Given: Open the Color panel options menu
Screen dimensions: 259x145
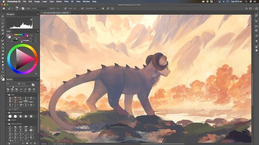Looking at the screenshot, I should tap(38, 31).
